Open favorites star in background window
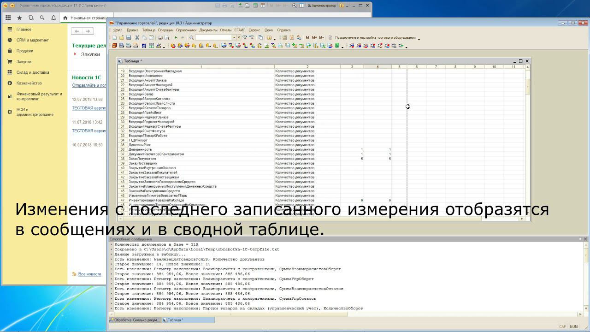 pos(19,18)
